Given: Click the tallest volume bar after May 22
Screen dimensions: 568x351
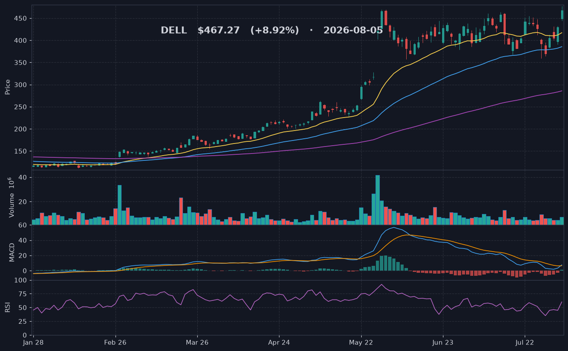Looking at the screenshot, I should click(x=378, y=200).
